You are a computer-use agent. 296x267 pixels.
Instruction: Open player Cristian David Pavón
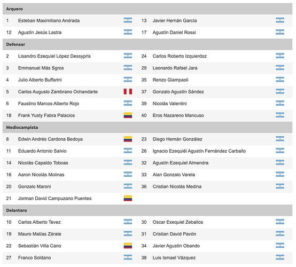point(174,234)
